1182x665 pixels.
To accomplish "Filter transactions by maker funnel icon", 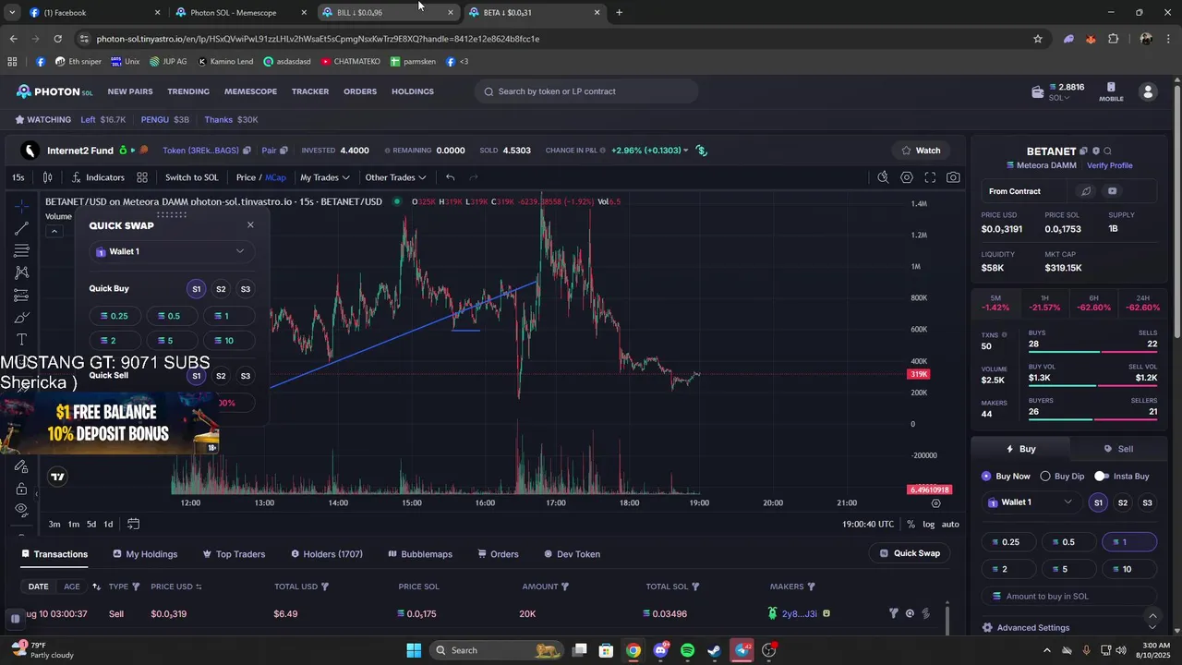I will pyautogui.click(x=811, y=586).
